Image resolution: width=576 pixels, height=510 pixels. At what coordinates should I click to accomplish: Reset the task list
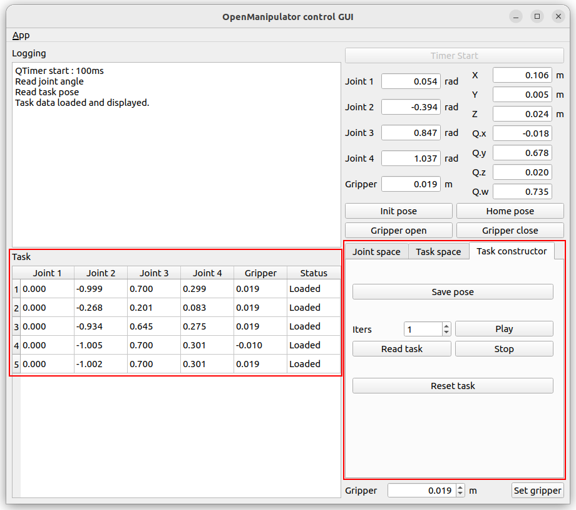453,386
